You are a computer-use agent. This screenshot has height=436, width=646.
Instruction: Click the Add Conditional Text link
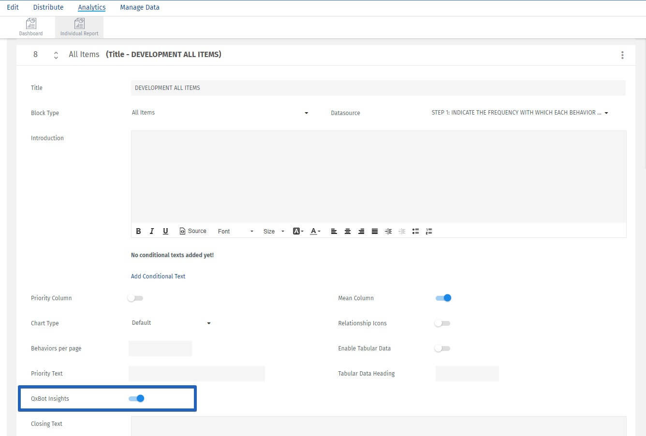tap(158, 276)
